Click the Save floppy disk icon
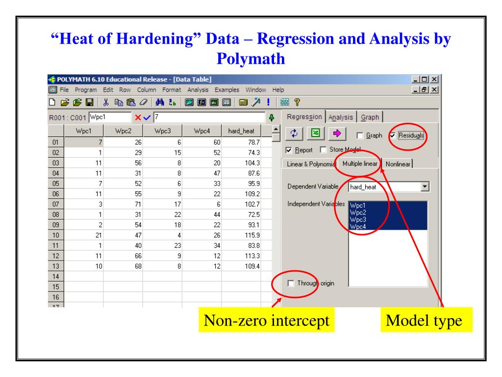Viewport: 502px width, 377px height. pyautogui.click(x=90, y=102)
